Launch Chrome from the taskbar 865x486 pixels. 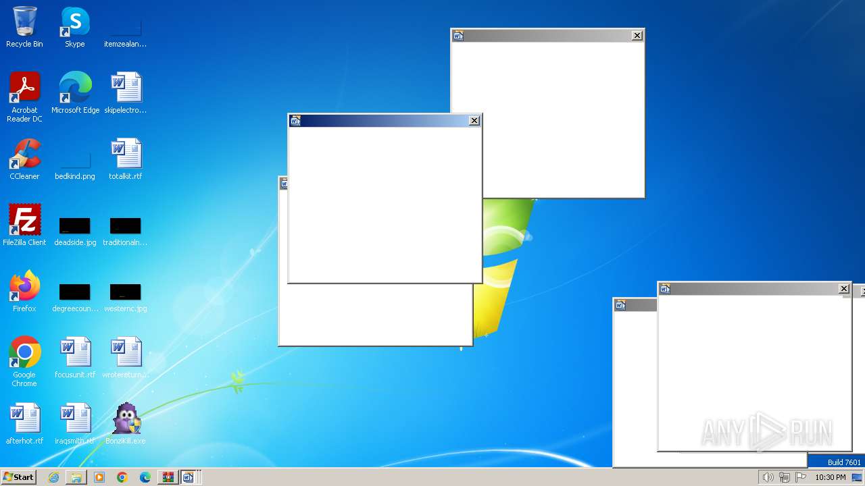(122, 477)
